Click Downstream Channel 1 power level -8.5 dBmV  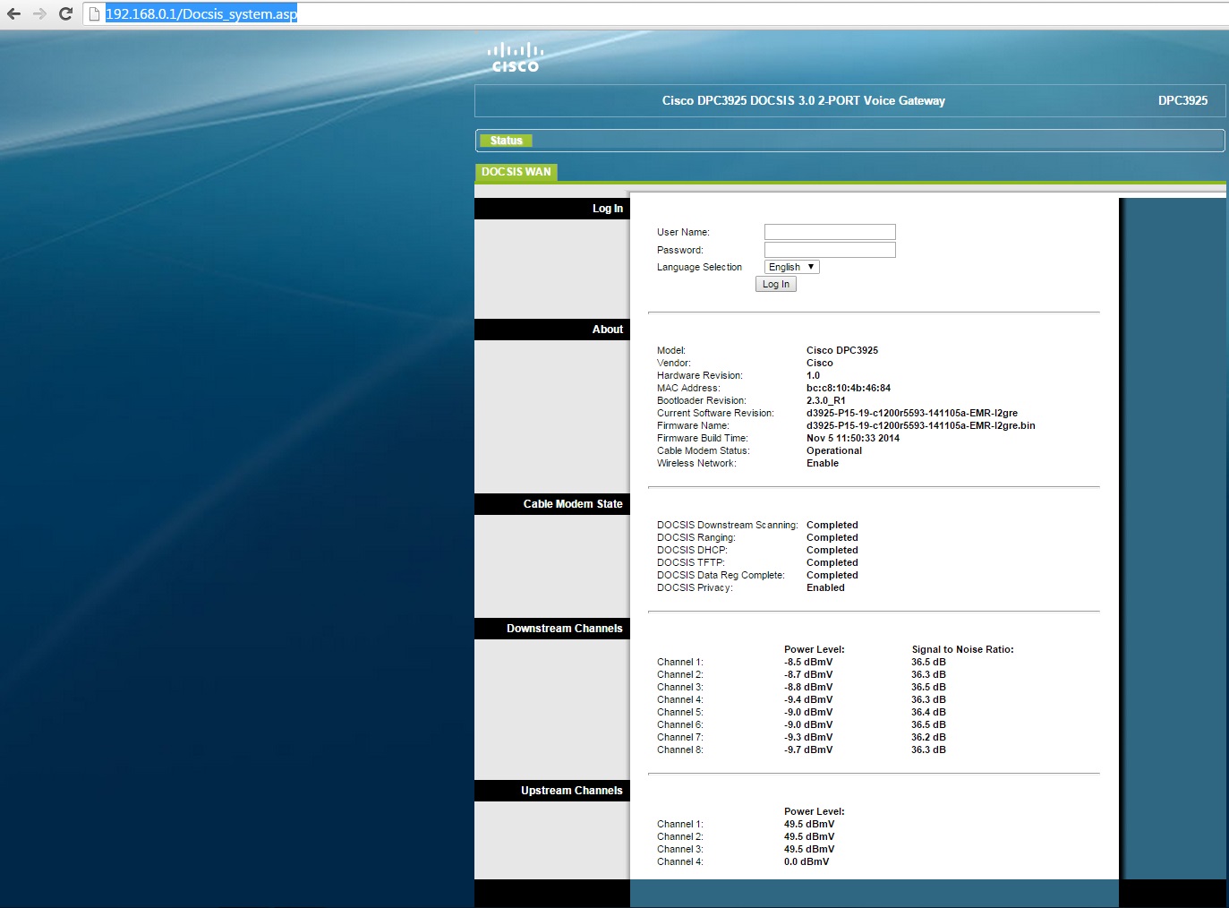click(x=808, y=662)
